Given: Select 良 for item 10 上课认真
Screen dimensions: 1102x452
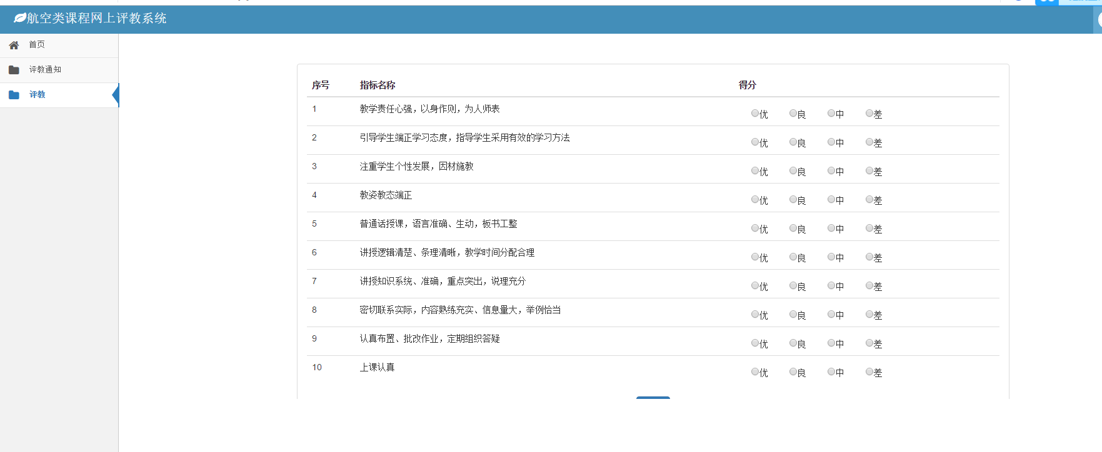Looking at the screenshot, I should click(793, 372).
